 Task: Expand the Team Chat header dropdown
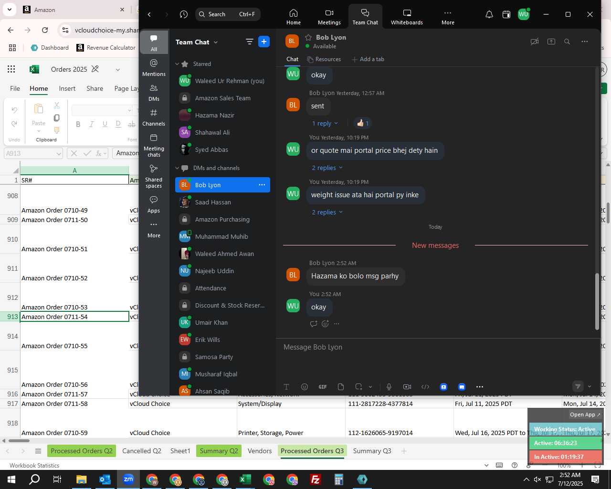(216, 42)
